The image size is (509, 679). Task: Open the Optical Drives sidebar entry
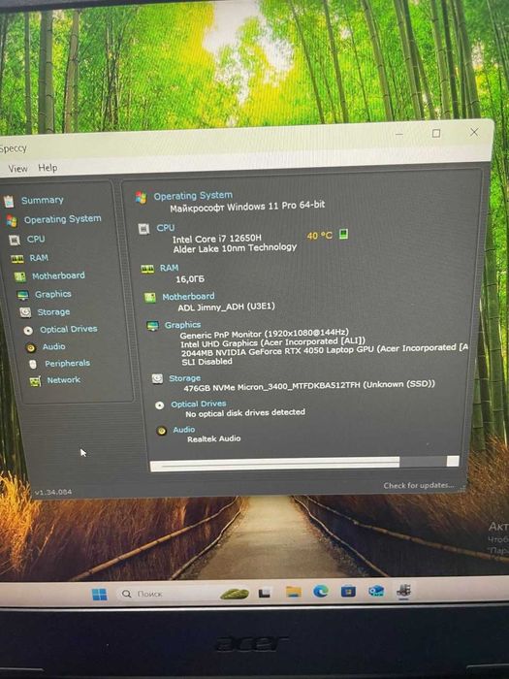[69, 329]
